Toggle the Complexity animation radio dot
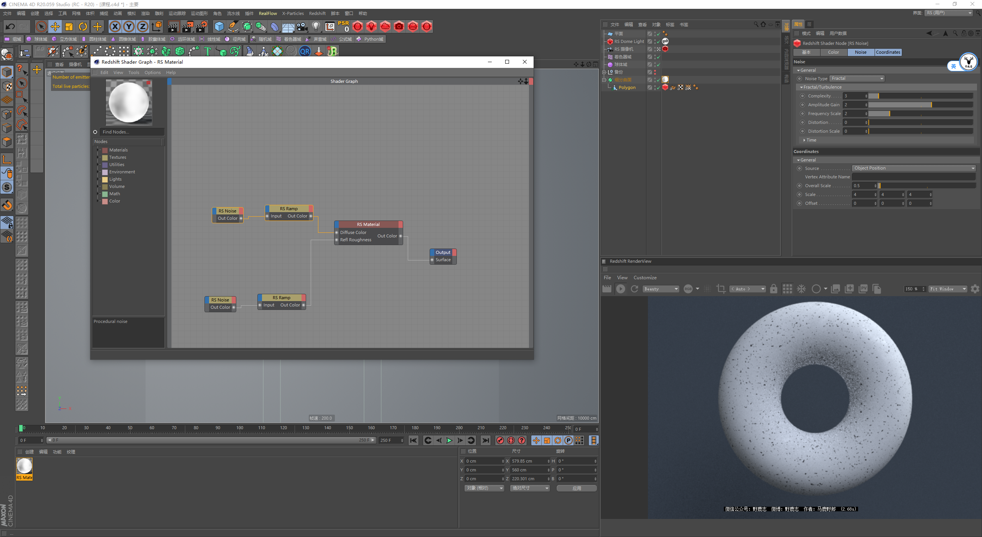 802,96
